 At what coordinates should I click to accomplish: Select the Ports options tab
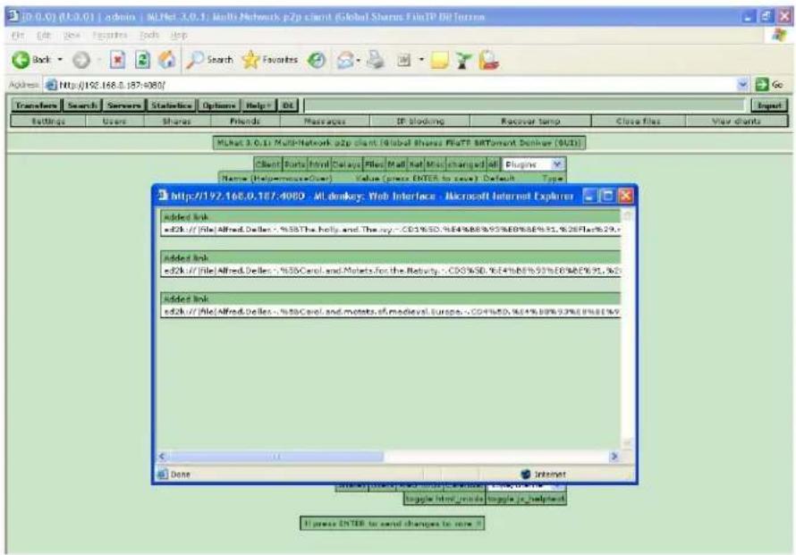tap(294, 164)
